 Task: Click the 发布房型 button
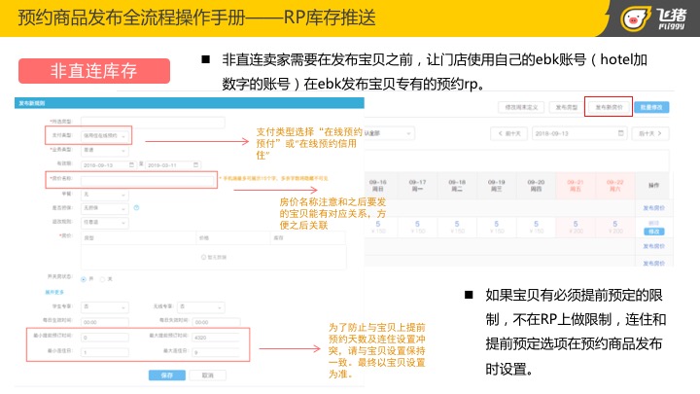[567, 107]
